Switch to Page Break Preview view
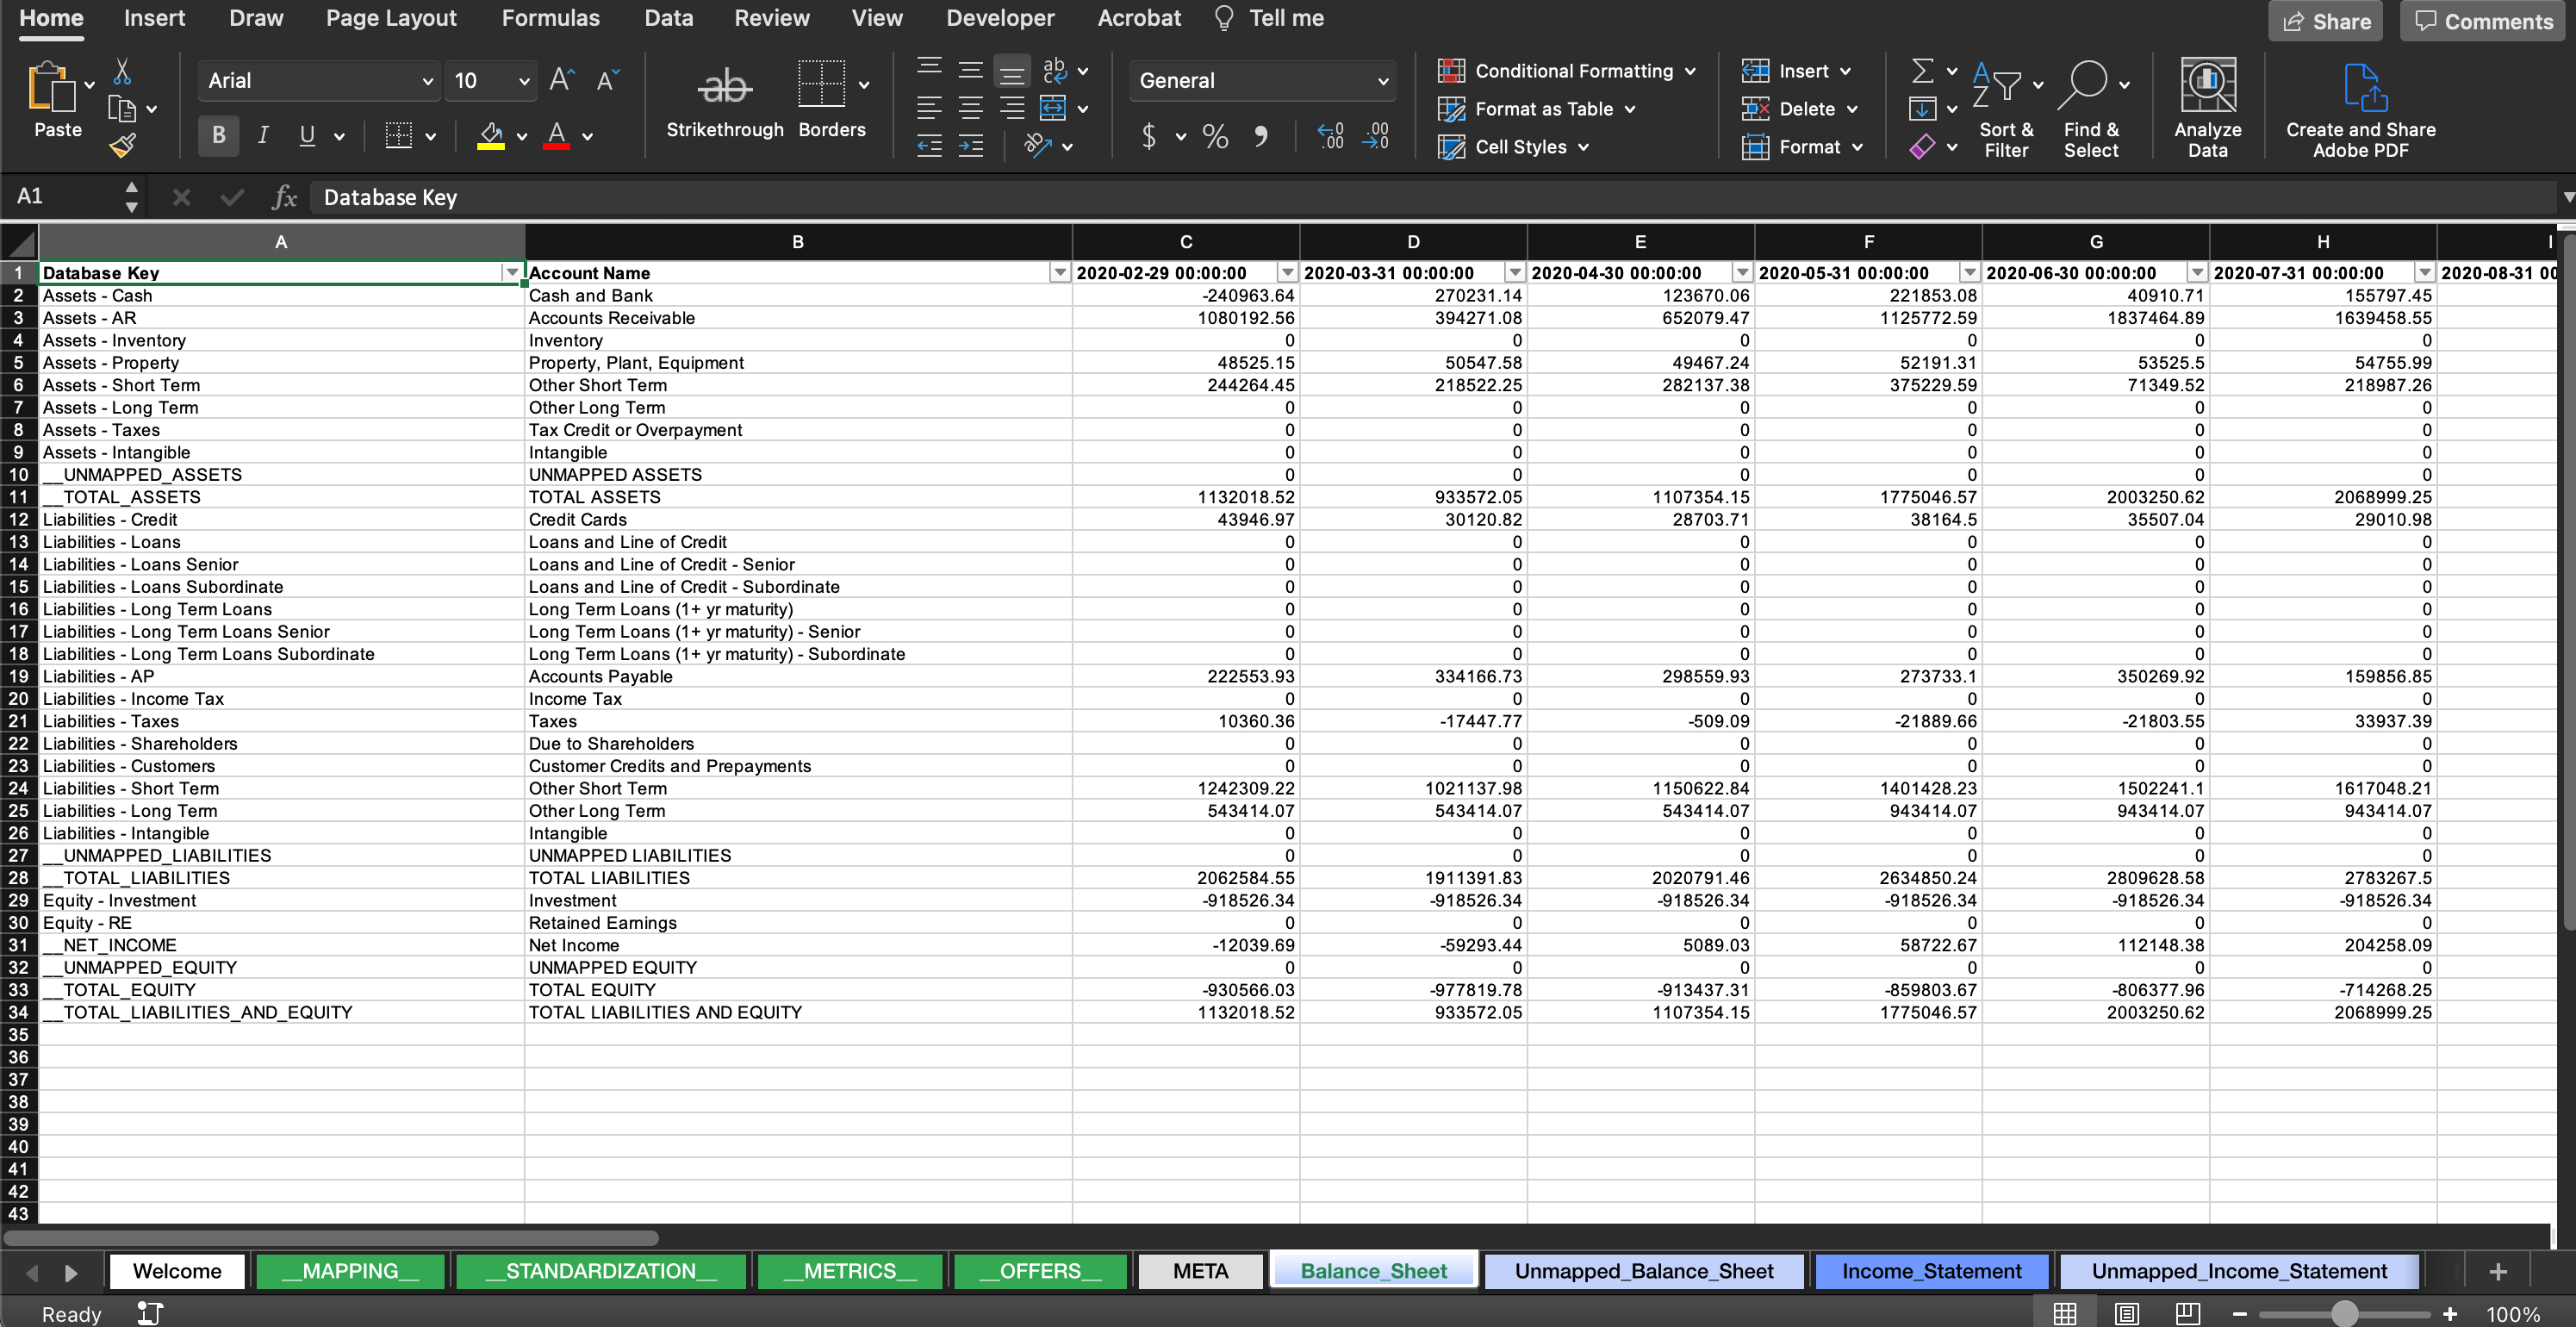The height and width of the screenshot is (1327, 2576). [2187, 1313]
